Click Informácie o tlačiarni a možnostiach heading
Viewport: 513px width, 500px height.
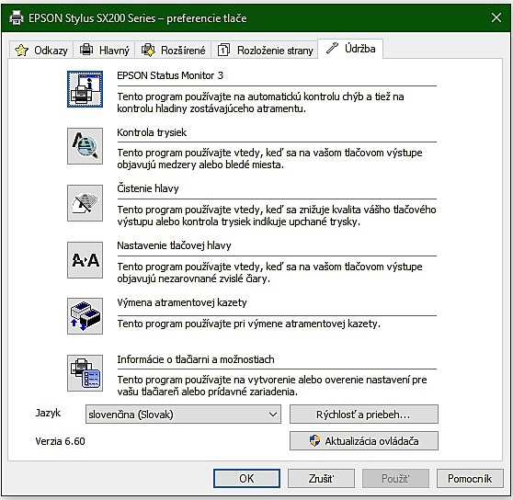tap(196, 359)
